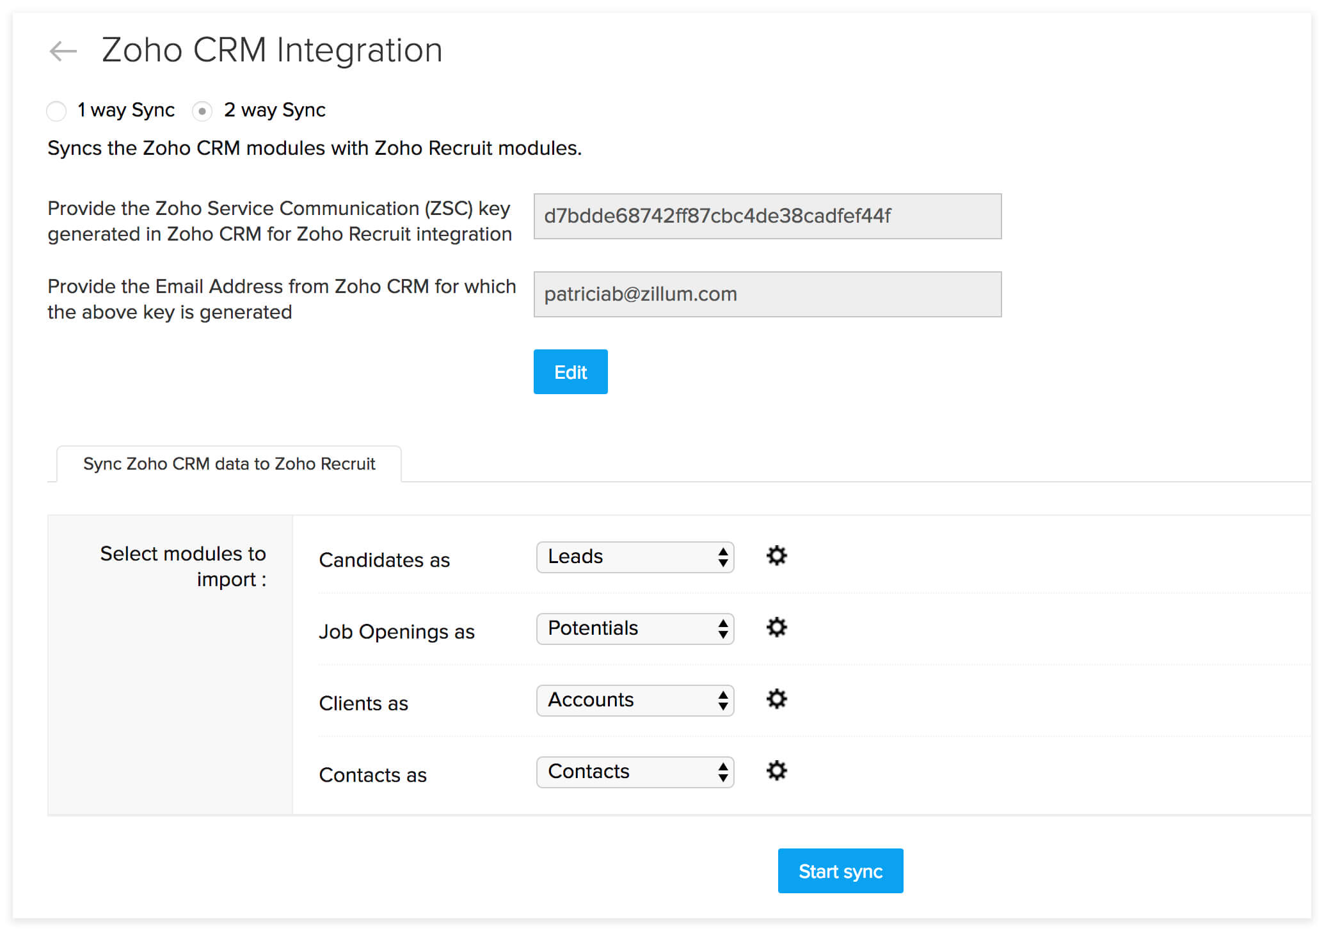Screen dimensions: 1324x931
Task: Select the 2 way Sync radio button
Action: [x=202, y=111]
